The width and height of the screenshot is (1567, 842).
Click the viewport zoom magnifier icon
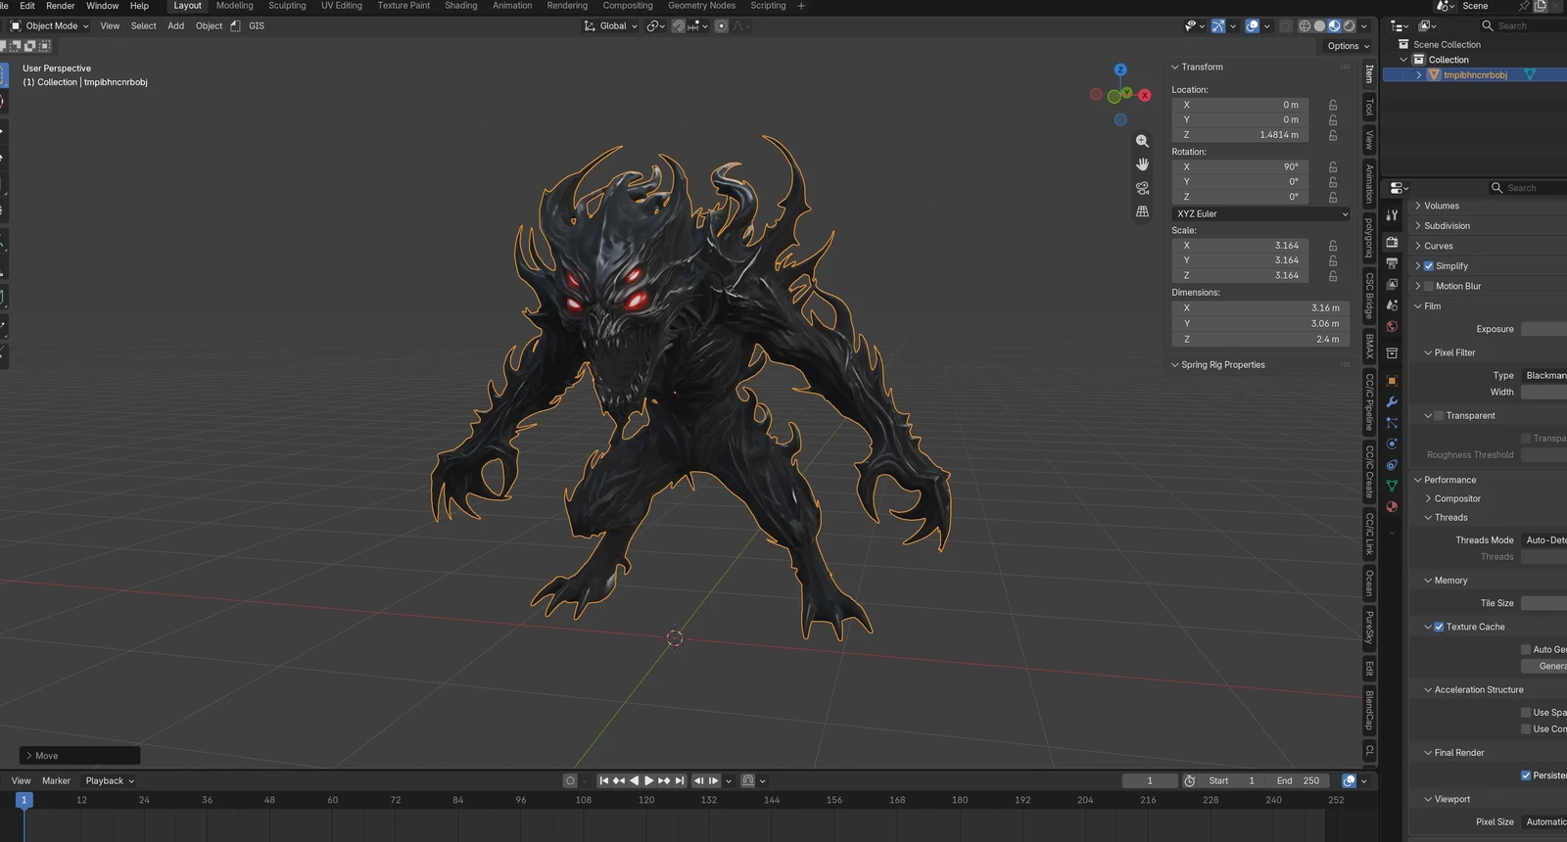click(1142, 141)
